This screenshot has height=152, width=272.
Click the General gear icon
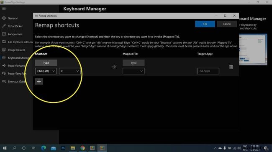4,18
